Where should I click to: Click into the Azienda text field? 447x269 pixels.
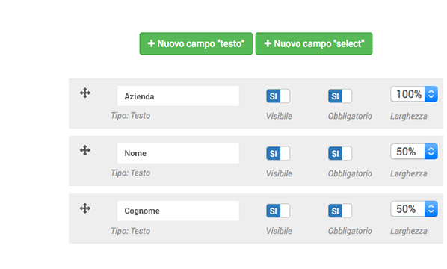[x=178, y=96]
